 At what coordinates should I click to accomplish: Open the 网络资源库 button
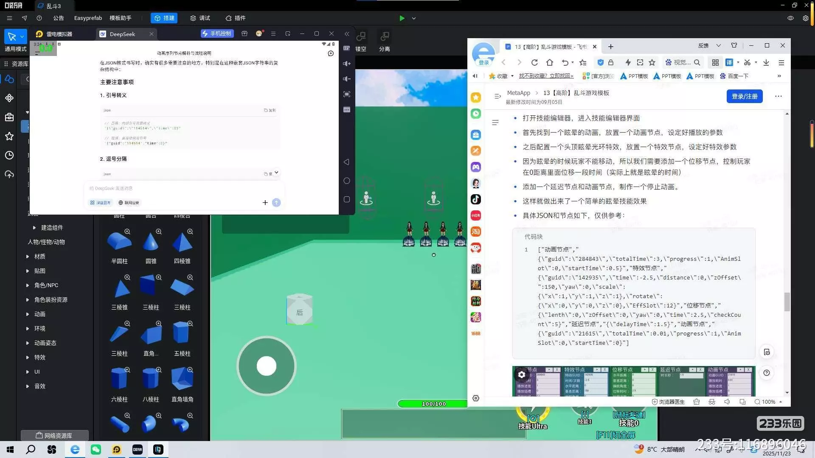pyautogui.click(x=54, y=436)
